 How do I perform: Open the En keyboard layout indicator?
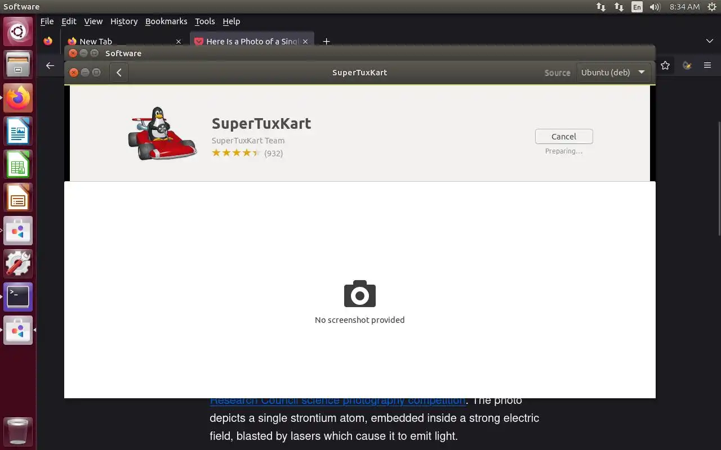[x=637, y=7]
